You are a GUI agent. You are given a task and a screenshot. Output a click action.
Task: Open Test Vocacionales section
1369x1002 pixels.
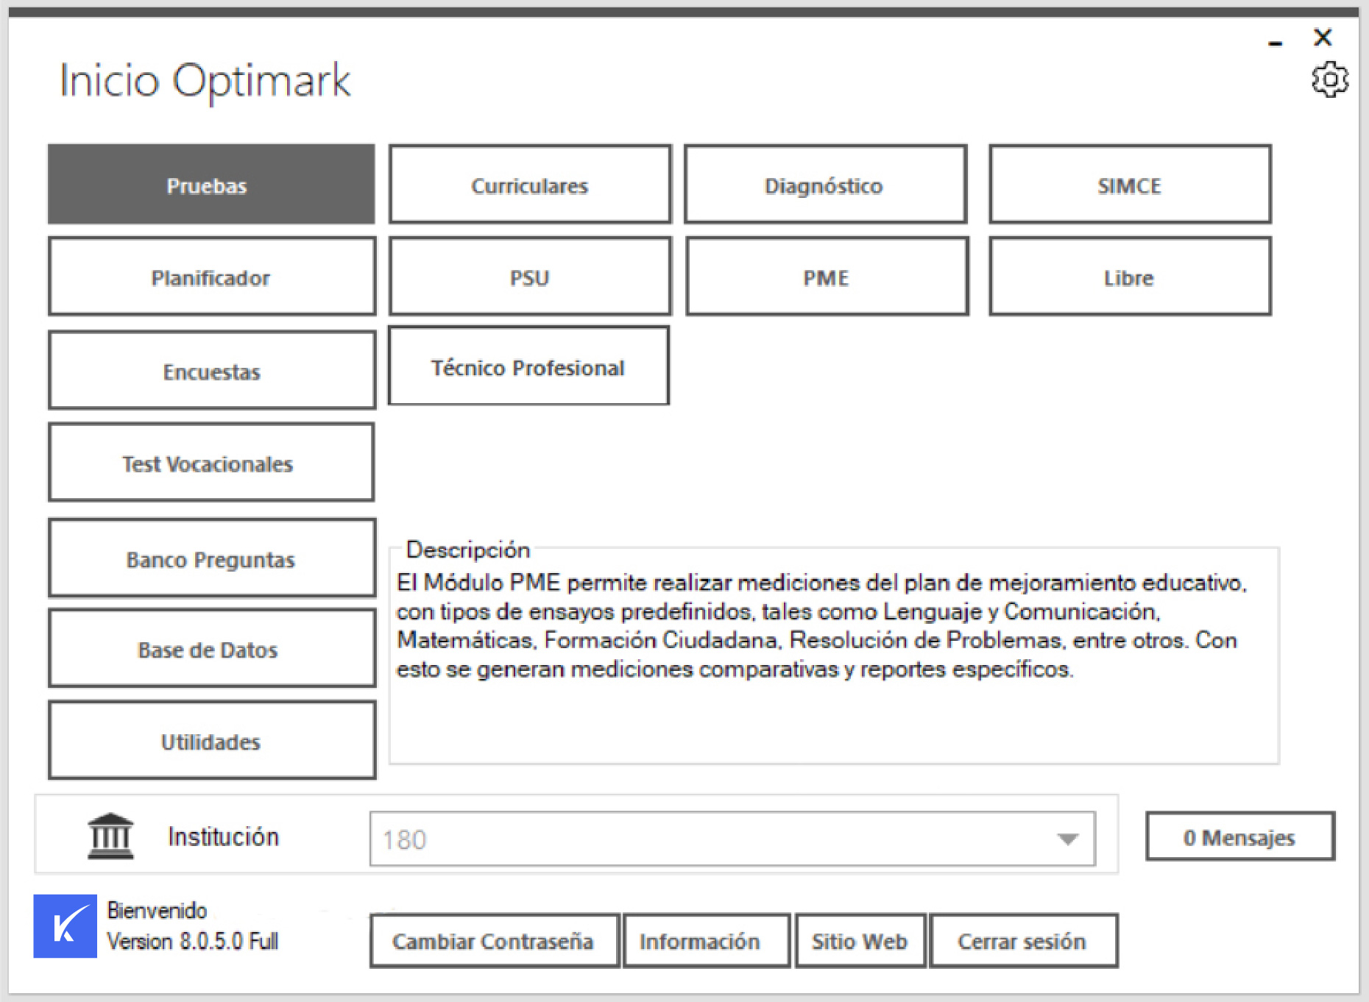coord(211,462)
